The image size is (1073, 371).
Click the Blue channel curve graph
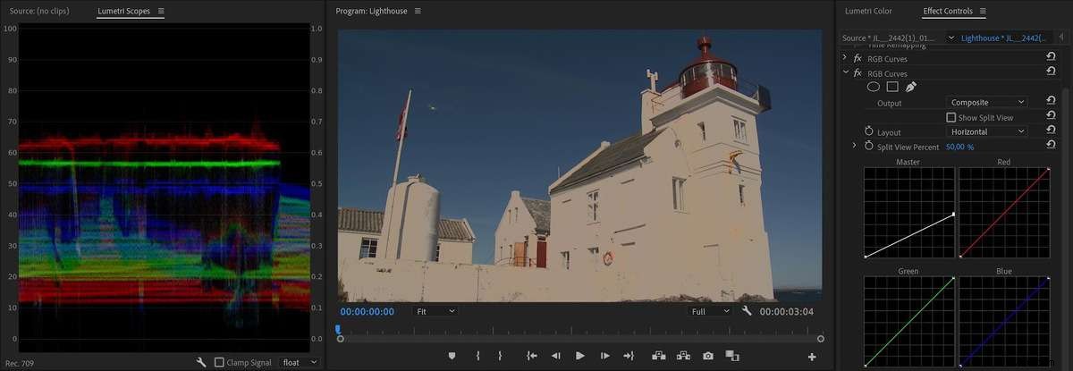tap(1003, 322)
